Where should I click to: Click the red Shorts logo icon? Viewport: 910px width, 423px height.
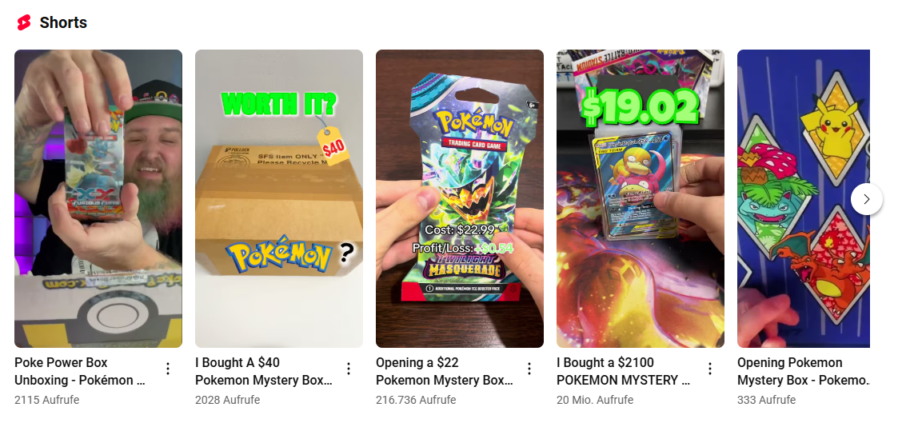24,22
